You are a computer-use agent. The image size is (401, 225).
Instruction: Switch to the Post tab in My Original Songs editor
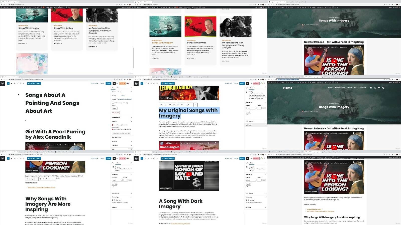(x=247, y=88)
